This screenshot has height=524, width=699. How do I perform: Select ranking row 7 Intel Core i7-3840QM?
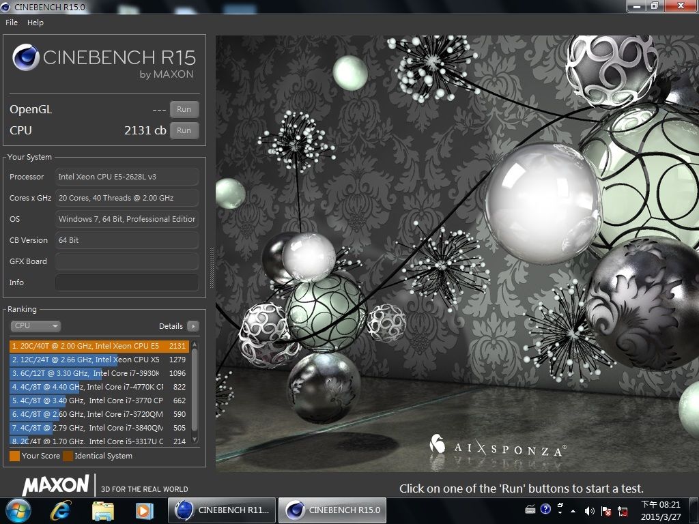tap(99, 428)
